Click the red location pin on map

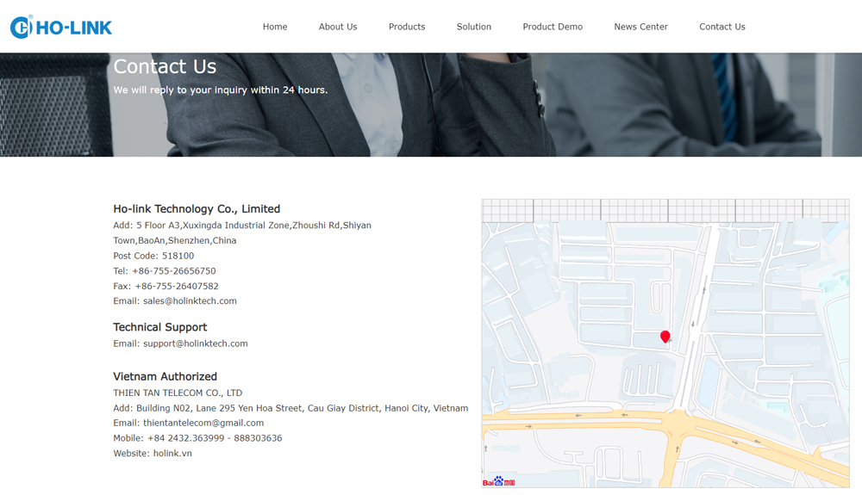pos(665,337)
